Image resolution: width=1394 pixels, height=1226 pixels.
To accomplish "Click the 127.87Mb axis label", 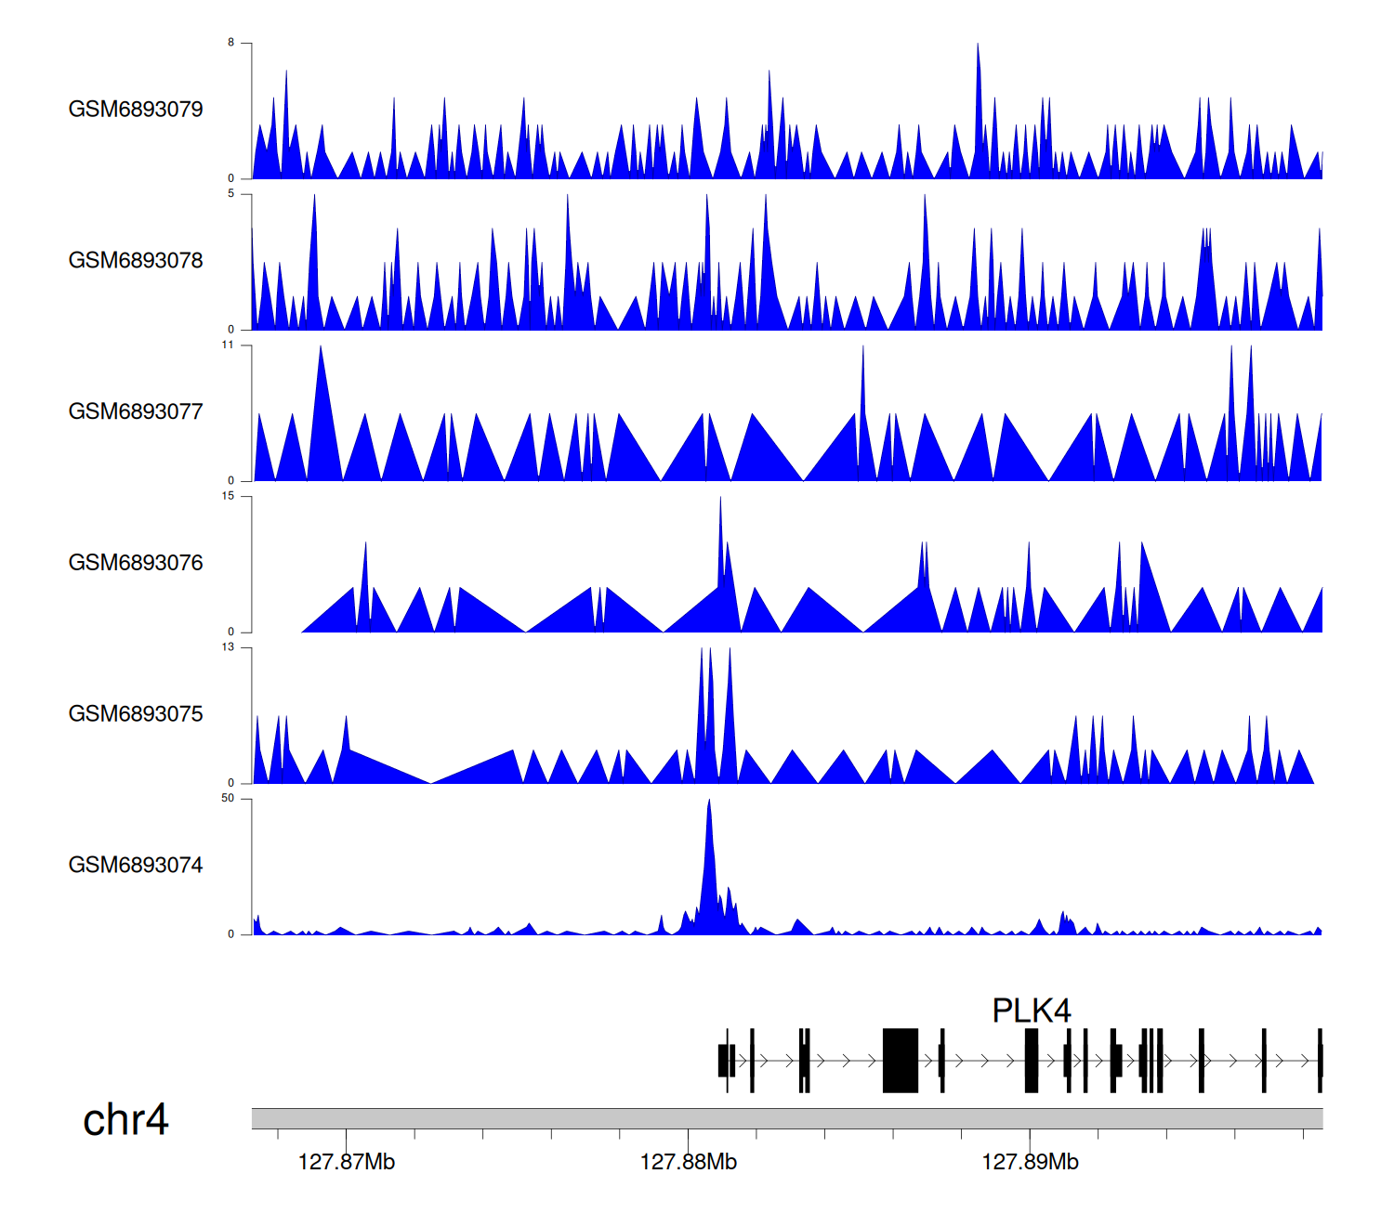I will tap(347, 1162).
